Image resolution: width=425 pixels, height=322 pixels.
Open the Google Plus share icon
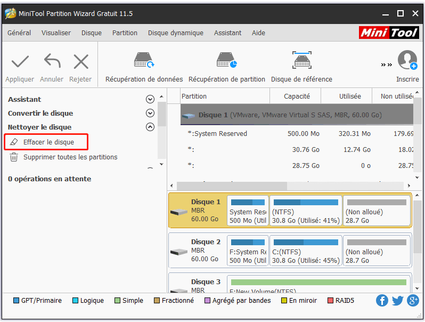(413, 301)
